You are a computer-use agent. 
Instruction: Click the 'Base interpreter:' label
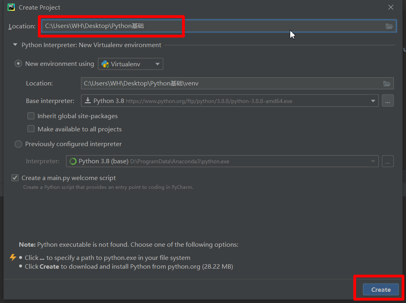(x=50, y=101)
